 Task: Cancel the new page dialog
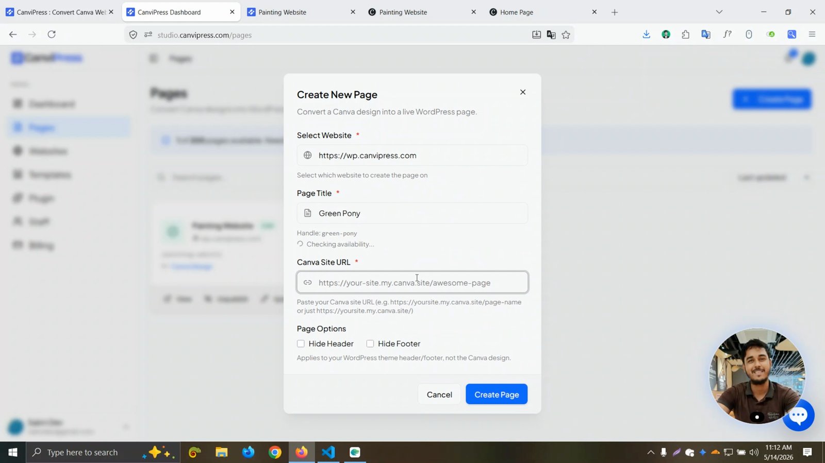click(439, 395)
